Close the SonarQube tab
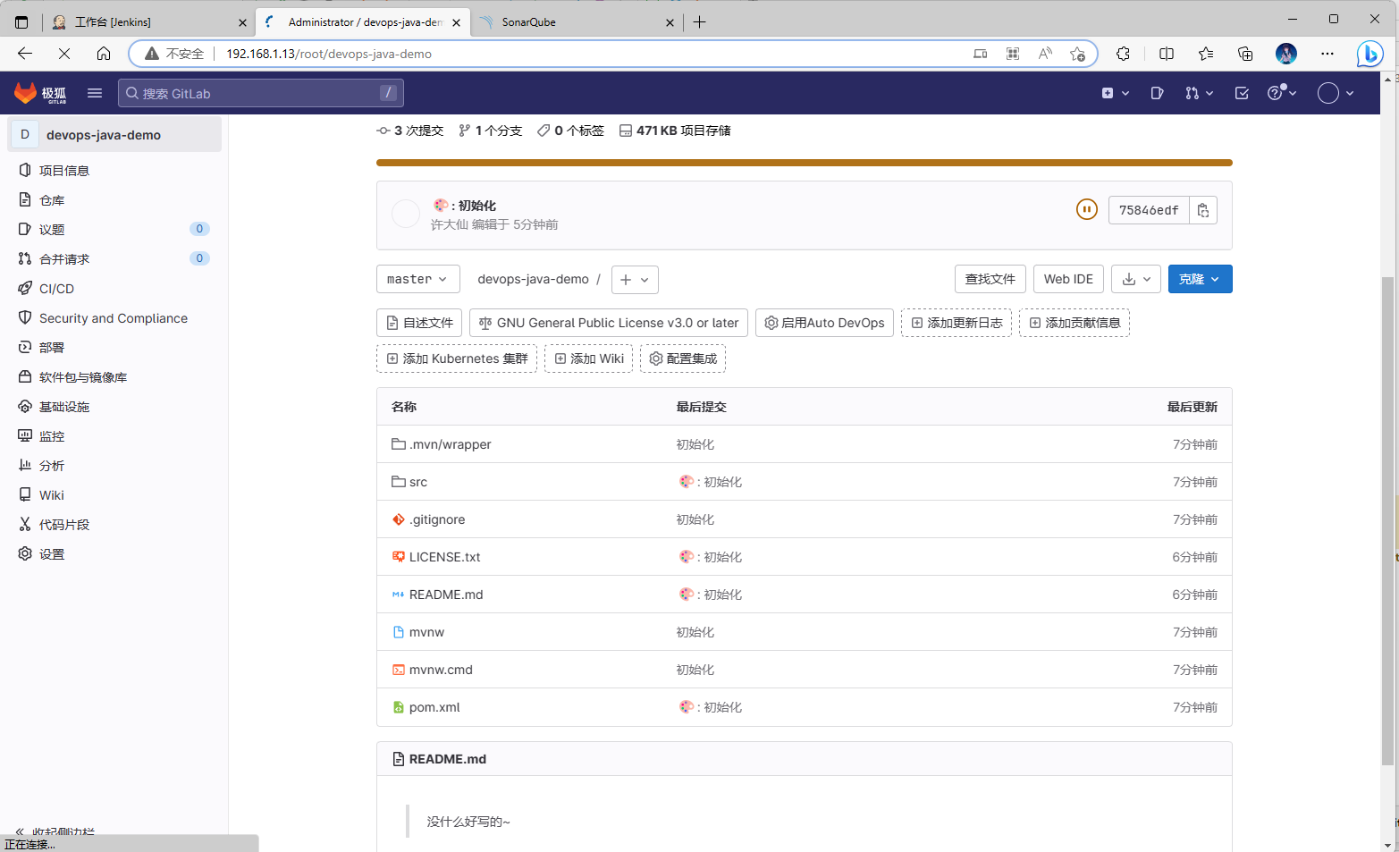 670,22
